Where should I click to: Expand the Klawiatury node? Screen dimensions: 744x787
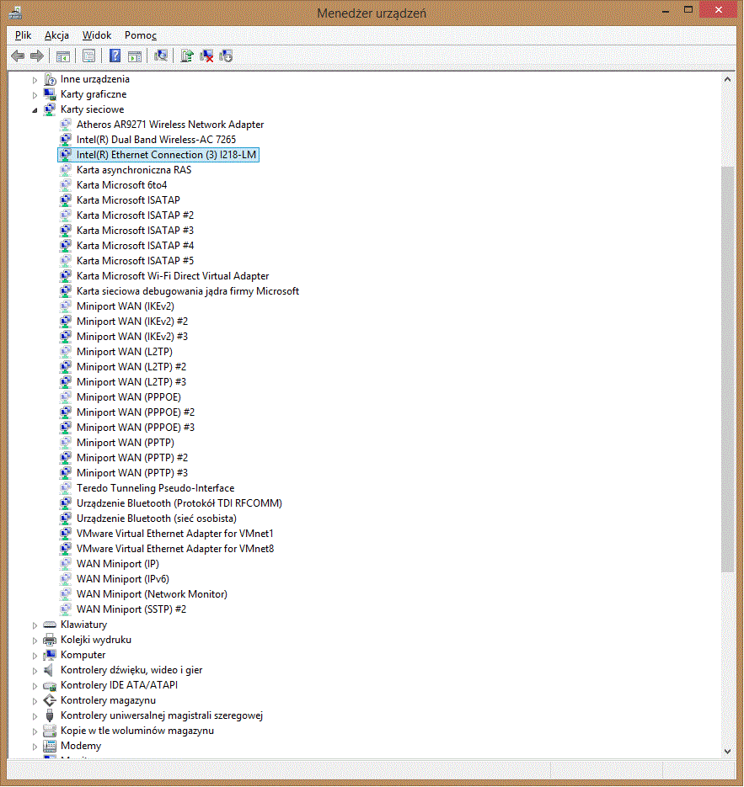pos(35,625)
